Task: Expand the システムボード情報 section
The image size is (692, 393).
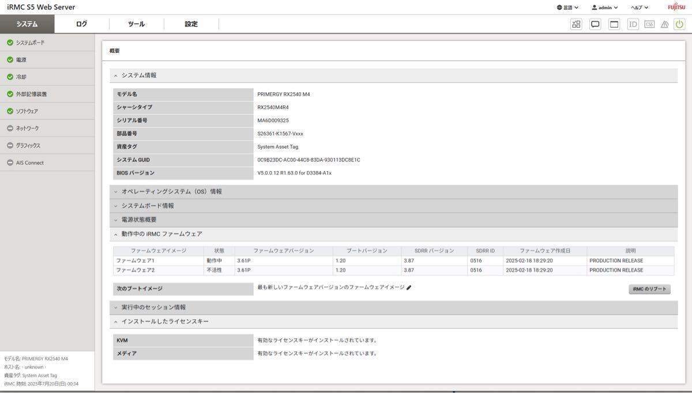Action: coord(393,206)
